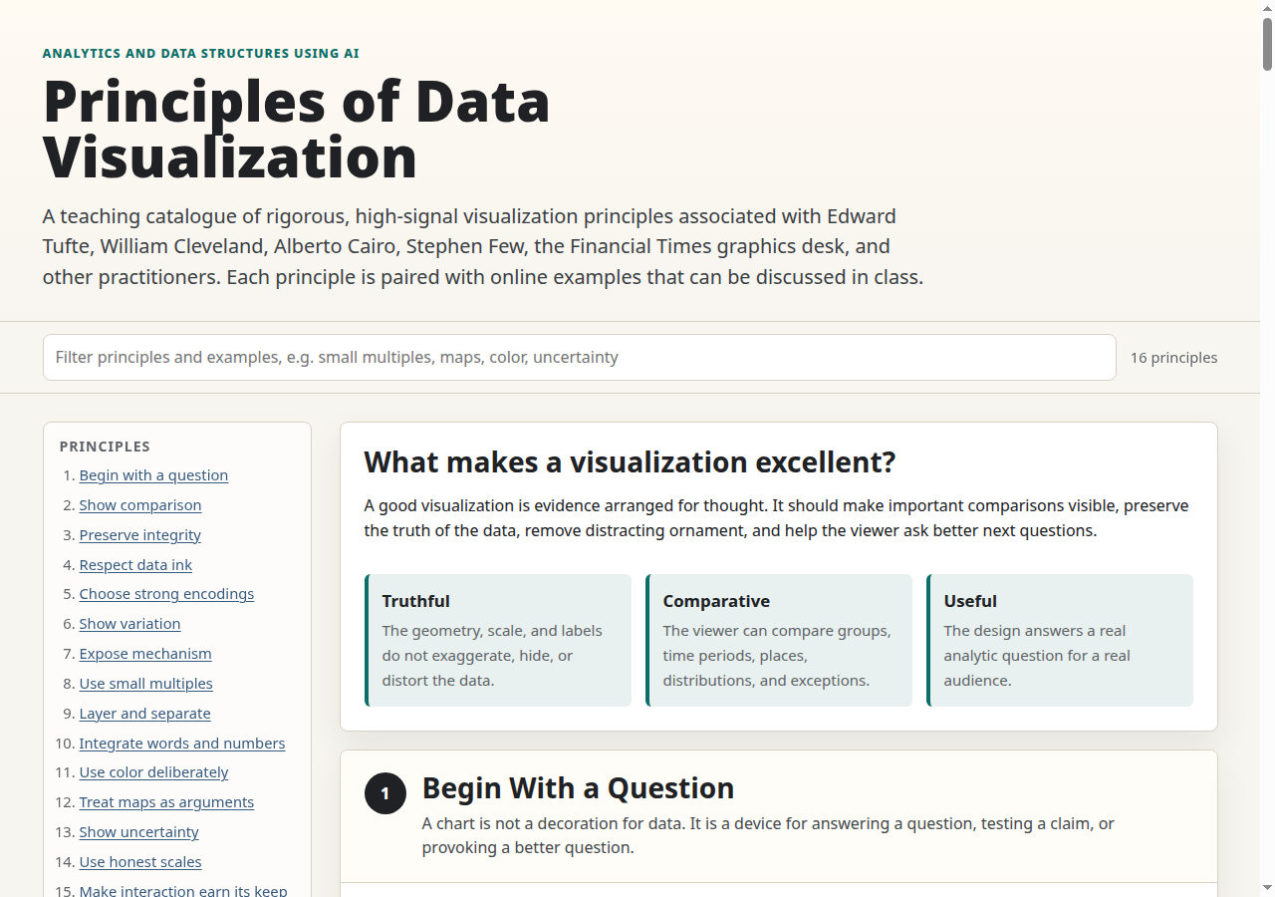Image resolution: width=1275 pixels, height=897 pixels.
Task: Click the 'Useful' card heading
Action: [970, 601]
